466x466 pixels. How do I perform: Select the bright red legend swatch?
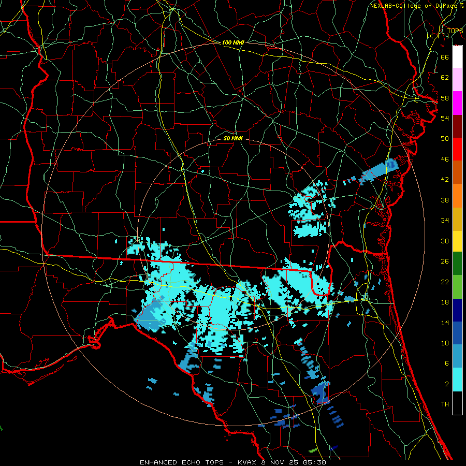tap(457, 149)
